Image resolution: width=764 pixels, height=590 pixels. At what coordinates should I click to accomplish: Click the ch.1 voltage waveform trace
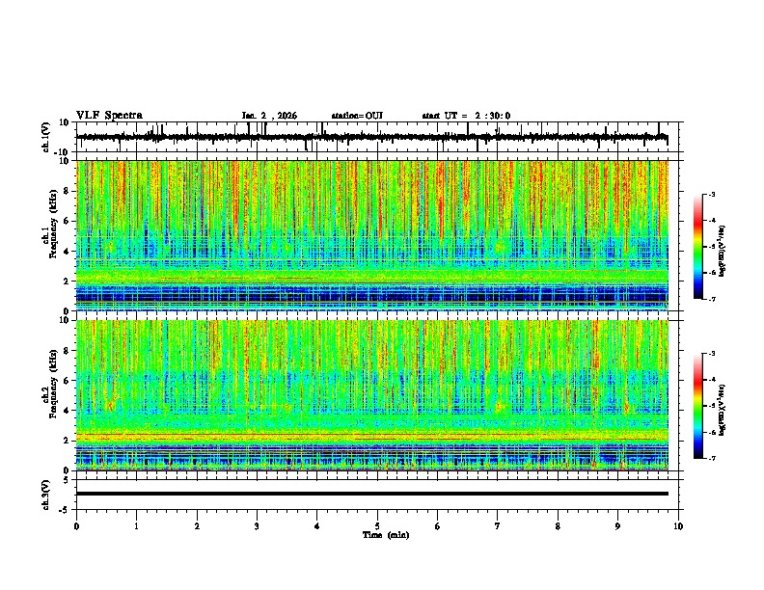click(x=371, y=137)
